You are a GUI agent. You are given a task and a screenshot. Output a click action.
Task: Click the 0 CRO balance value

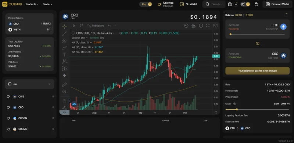coord(249,15)
